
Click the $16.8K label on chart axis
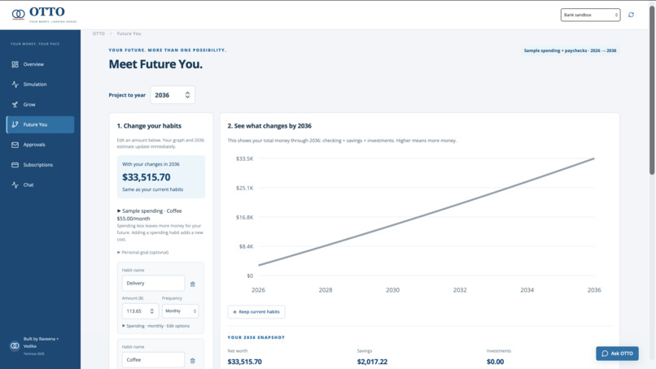point(245,217)
